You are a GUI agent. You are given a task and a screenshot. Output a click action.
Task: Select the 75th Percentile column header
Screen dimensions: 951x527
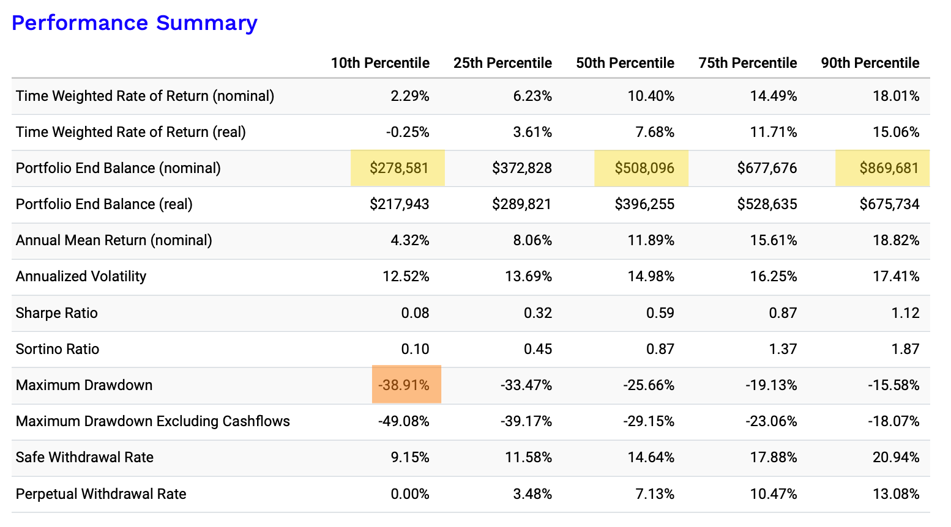point(748,63)
